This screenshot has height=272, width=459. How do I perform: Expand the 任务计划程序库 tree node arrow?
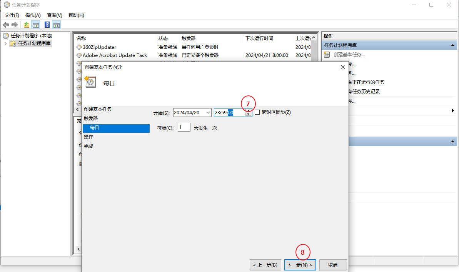click(5, 43)
